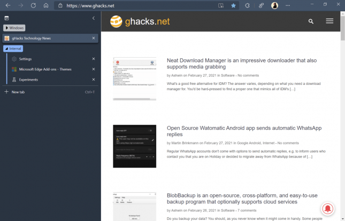Open Neat Download Manager article headline

tap(242, 64)
